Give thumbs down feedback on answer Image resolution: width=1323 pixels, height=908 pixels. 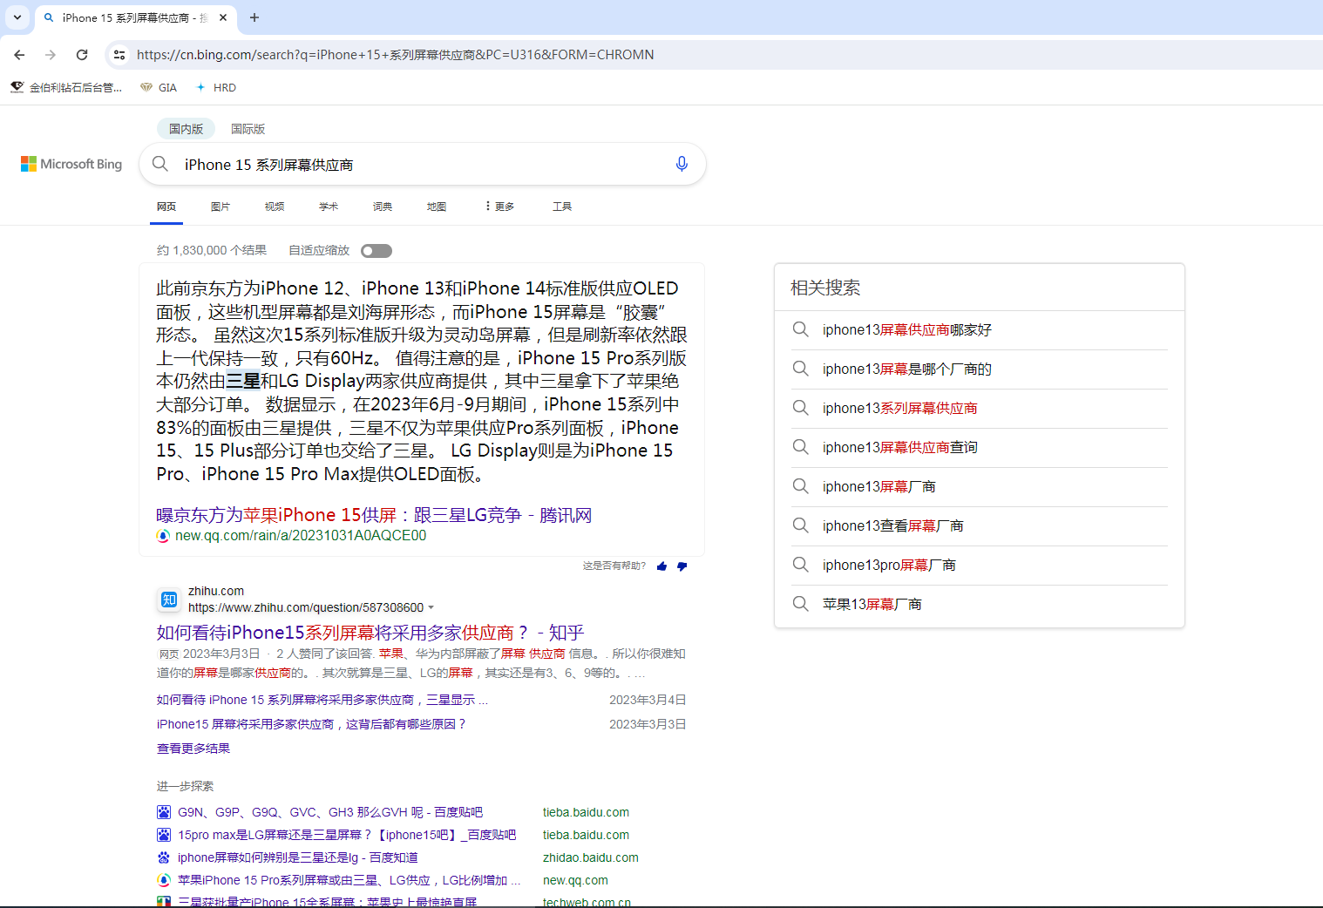[x=682, y=566]
